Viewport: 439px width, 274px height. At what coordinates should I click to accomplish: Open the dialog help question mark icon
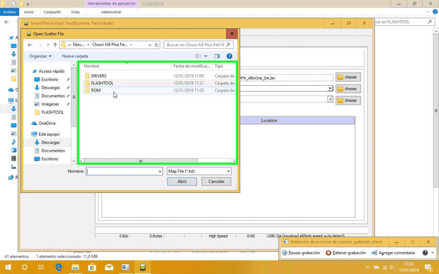tap(229, 56)
